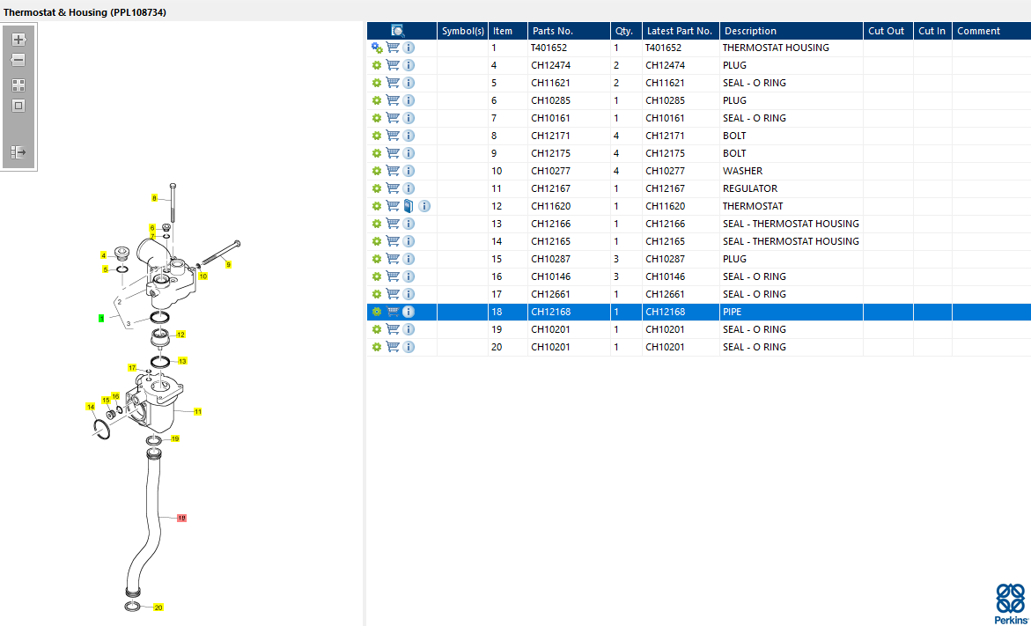Click gear icon on PIPE CH12168 row
The image size is (1031, 626).
coord(377,312)
